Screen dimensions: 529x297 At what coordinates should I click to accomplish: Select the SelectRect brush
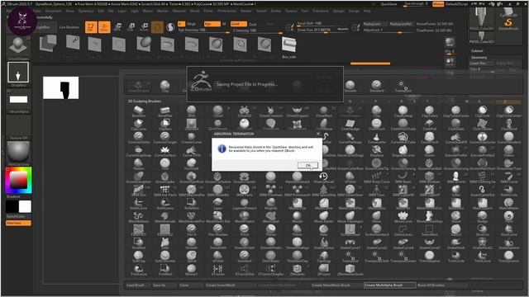[x=429, y=230]
